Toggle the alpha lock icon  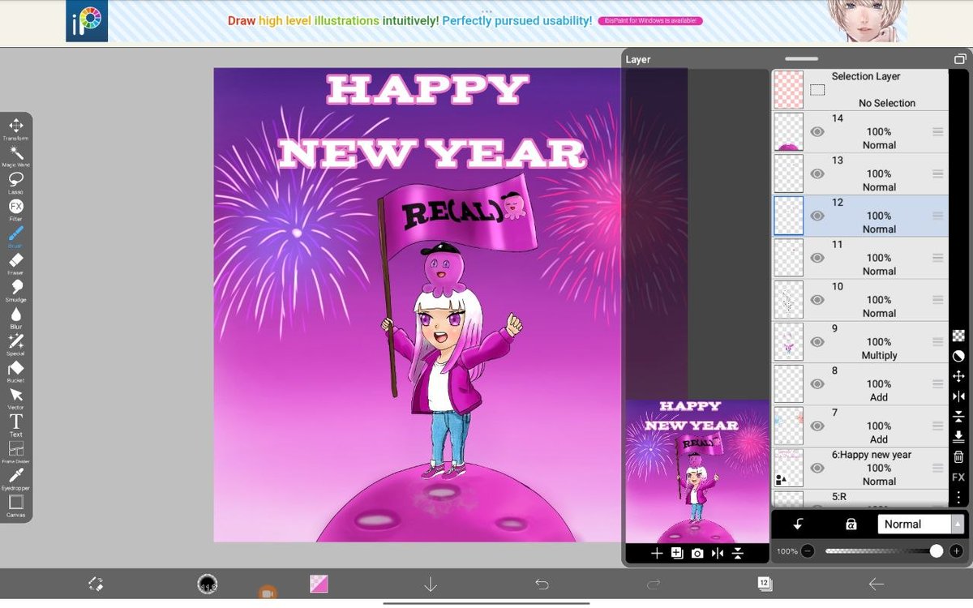tap(851, 525)
